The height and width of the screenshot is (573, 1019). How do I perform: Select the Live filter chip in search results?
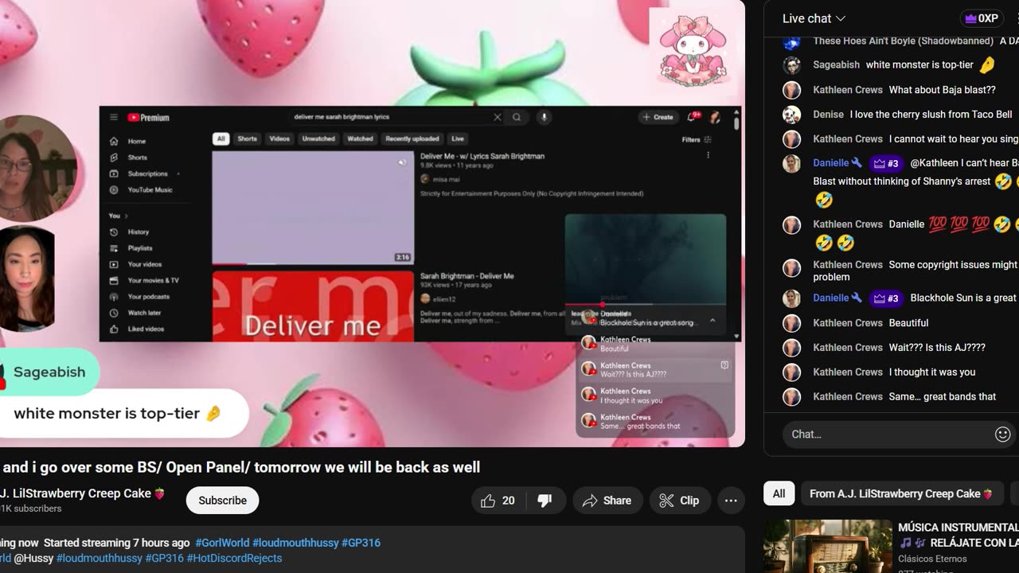(458, 138)
